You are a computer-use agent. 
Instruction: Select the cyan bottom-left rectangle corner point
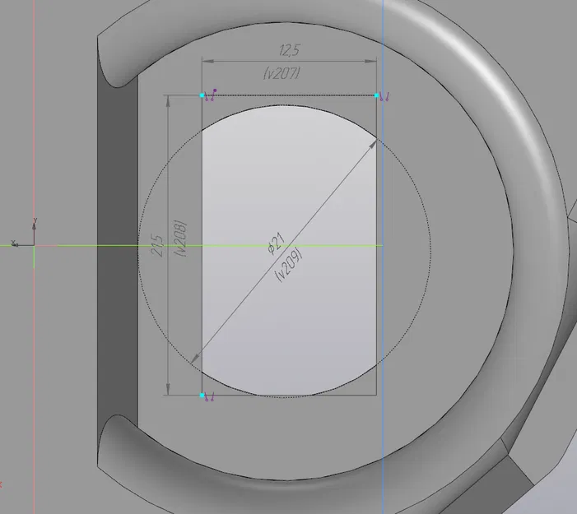(202, 396)
